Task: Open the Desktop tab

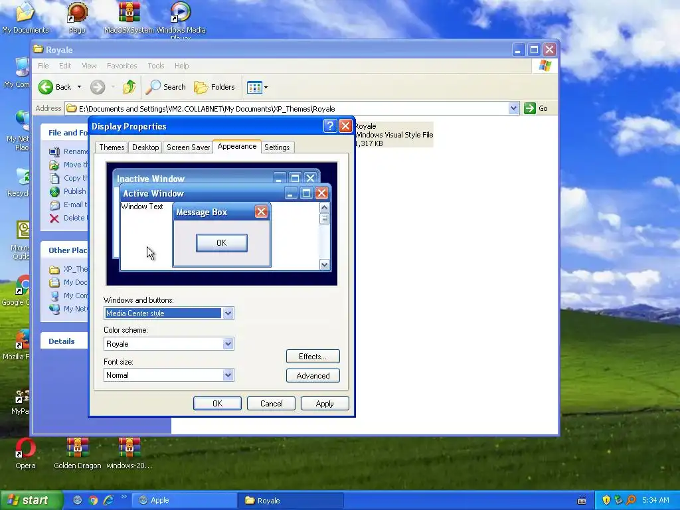Action: tap(145, 147)
